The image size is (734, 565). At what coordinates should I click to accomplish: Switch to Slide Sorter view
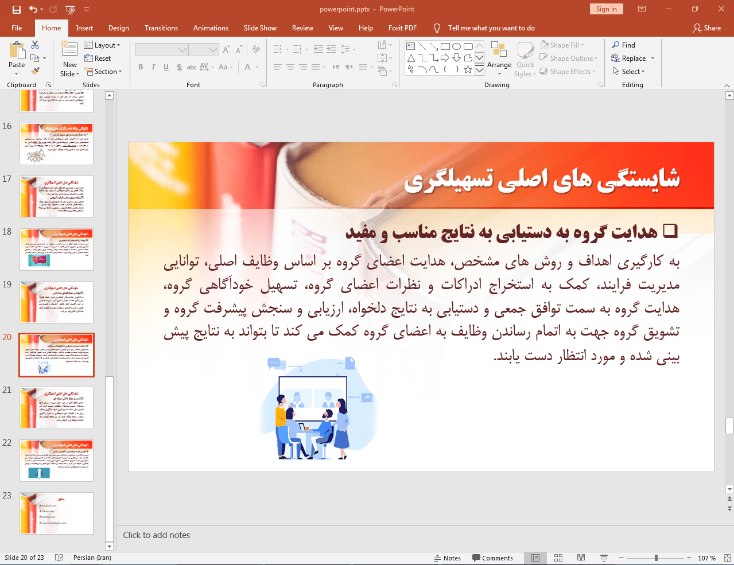(x=558, y=558)
